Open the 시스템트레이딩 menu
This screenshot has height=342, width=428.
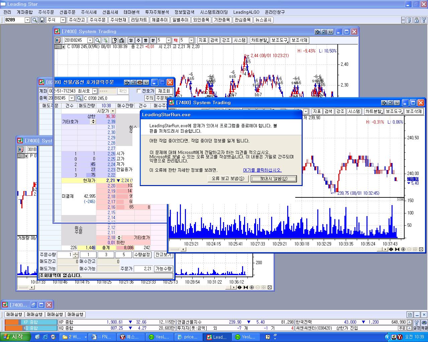(214, 12)
